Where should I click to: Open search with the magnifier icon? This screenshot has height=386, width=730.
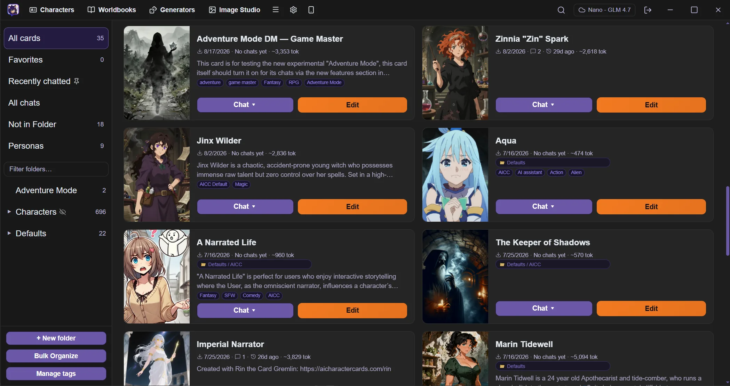(x=561, y=10)
